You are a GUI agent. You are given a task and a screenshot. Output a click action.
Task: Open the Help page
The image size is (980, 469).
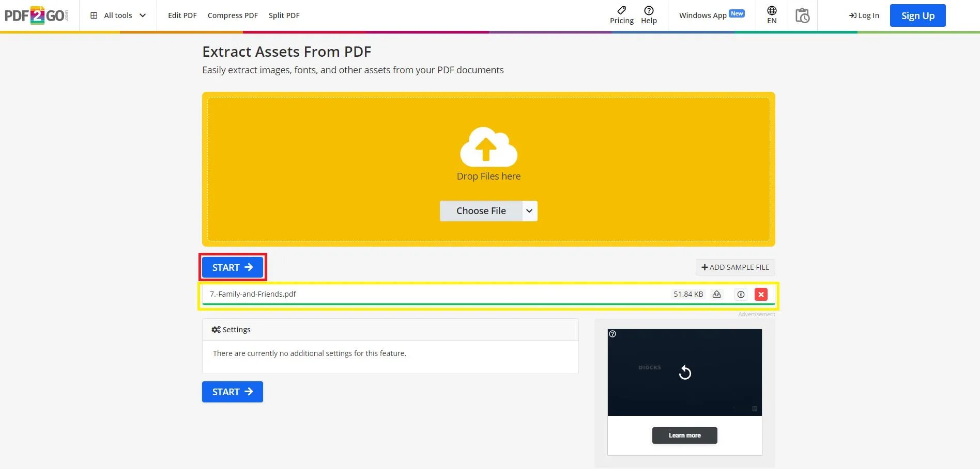(x=649, y=15)
